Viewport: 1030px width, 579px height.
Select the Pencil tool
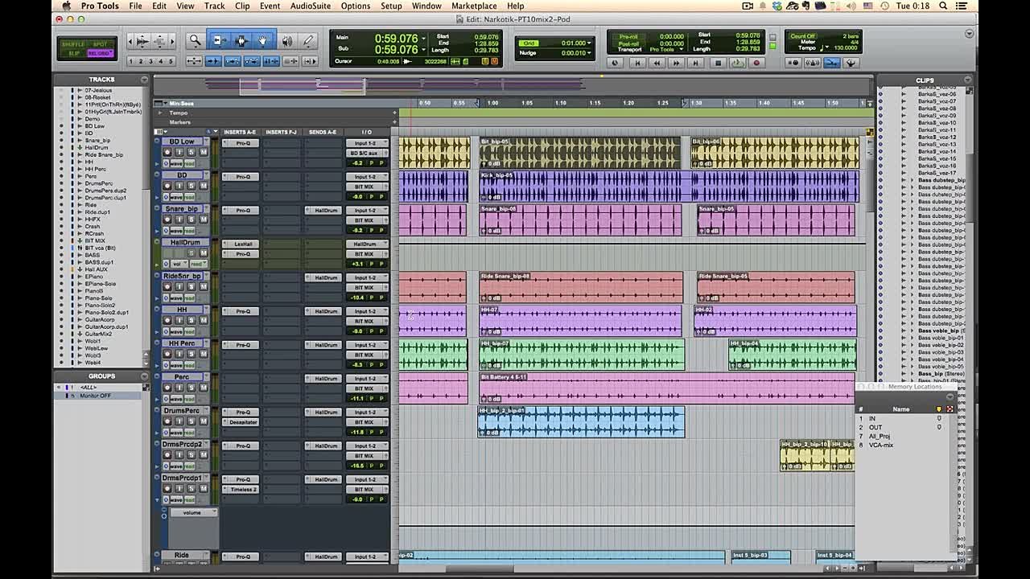point(309,40)
